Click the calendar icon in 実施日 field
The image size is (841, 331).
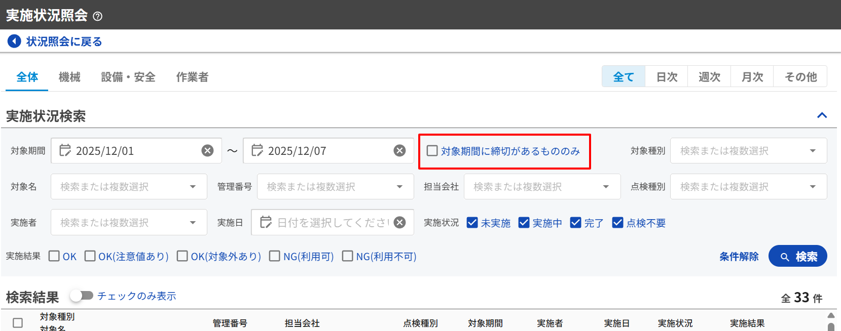click(266, 223)
